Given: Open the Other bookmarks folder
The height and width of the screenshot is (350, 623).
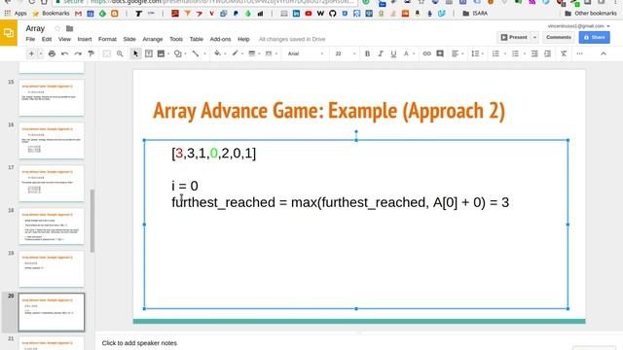Looking at the screenshot, I should tap(591, 14).
